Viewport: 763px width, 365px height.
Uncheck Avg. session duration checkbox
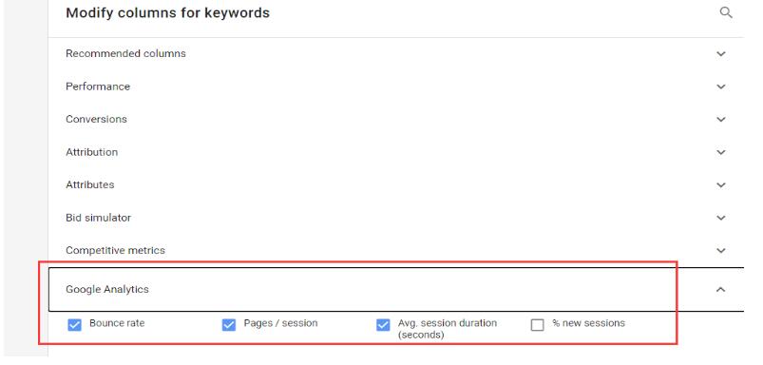pyautogui.click(x=383, y=325)
